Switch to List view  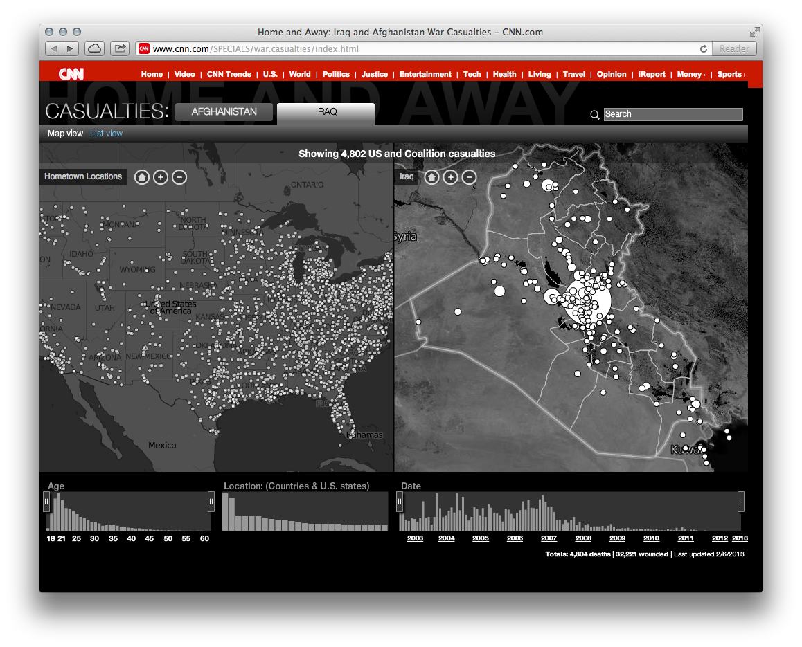[107, 134]
